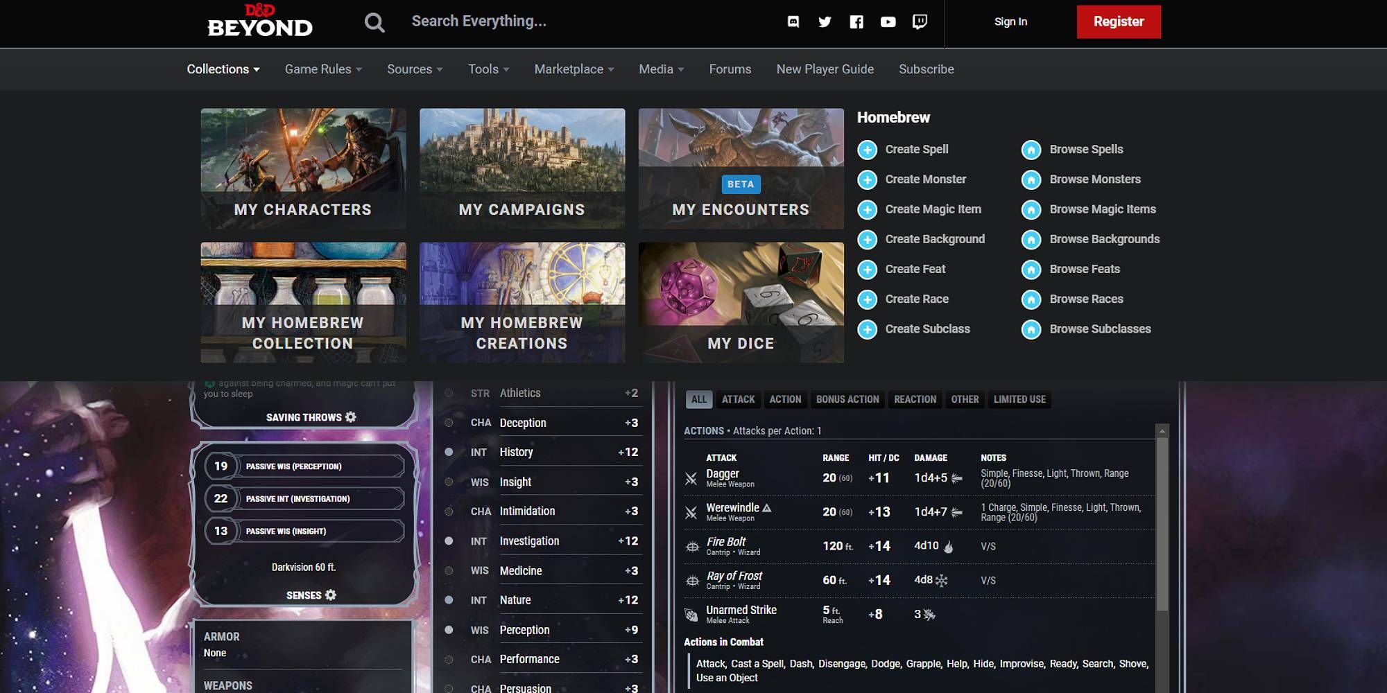Toggle proficiency dot for Deception skill
Viewport: 1387px width, 693px height.
[x=449, y=423]
